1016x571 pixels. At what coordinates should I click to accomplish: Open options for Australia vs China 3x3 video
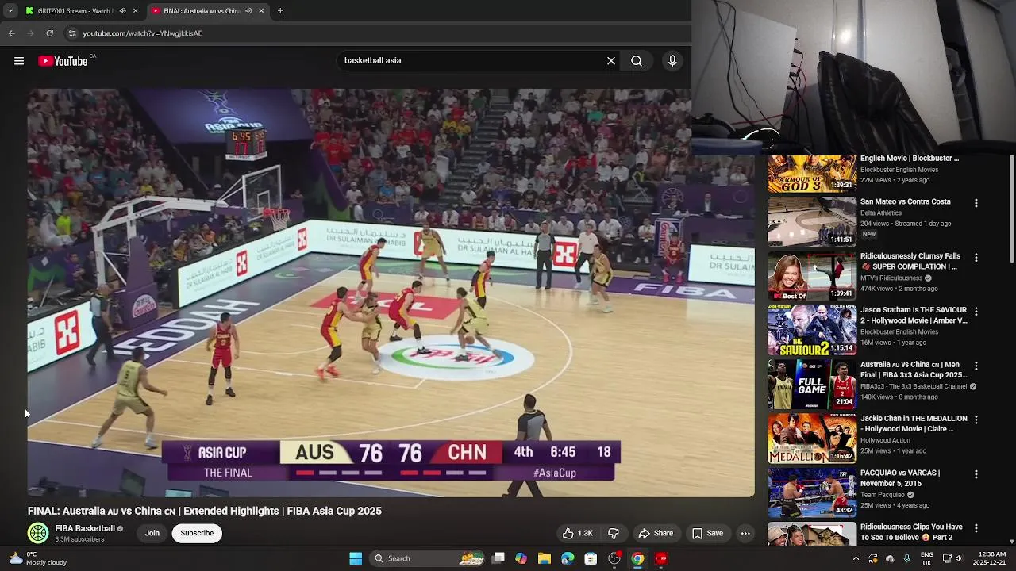point(976,366)
